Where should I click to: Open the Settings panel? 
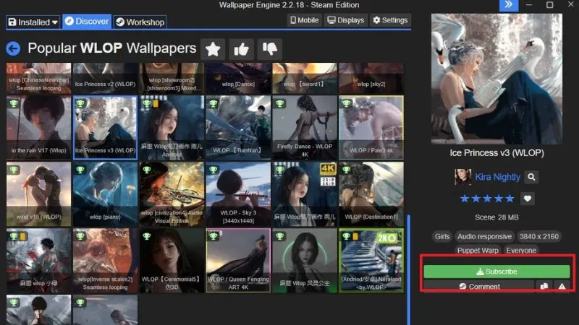[x=391, y=20]
